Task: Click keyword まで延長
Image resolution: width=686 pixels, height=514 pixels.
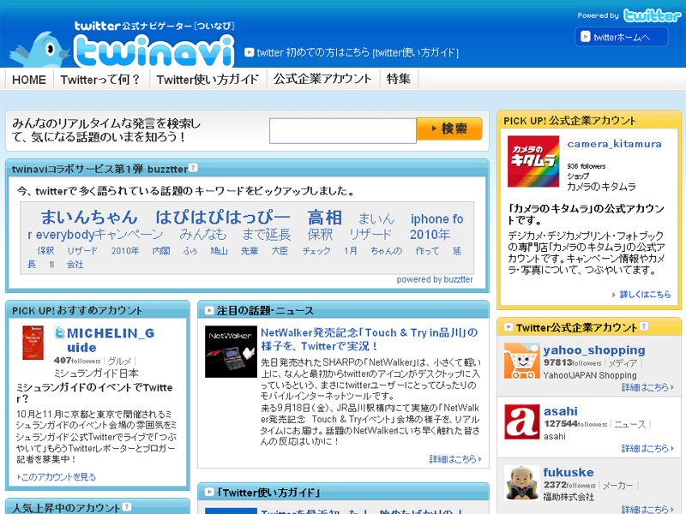Action: (267, 235)
